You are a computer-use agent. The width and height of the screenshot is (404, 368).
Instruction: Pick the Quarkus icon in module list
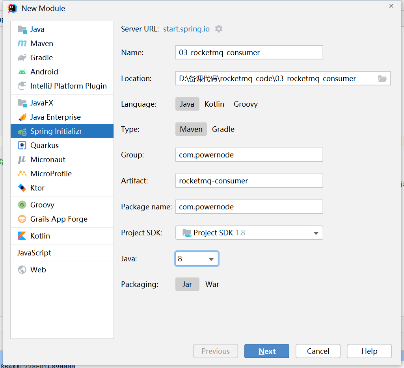point(22,146)
